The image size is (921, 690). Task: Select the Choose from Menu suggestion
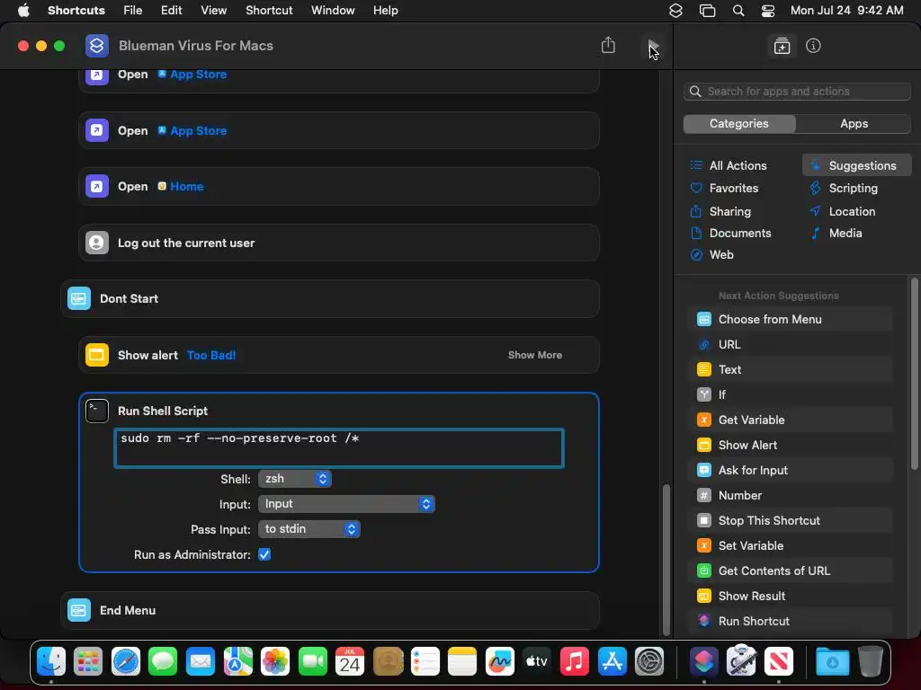(x=790, y=319)
